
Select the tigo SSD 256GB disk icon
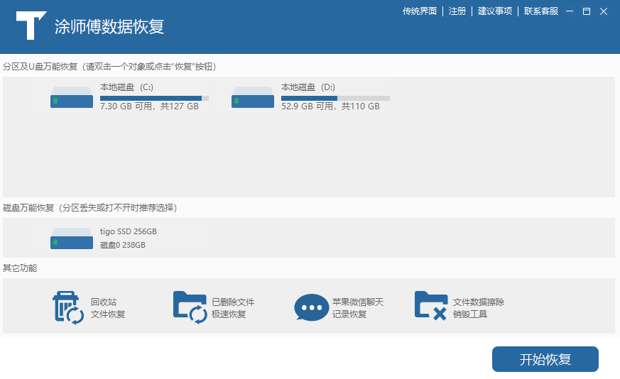[72, 238]
